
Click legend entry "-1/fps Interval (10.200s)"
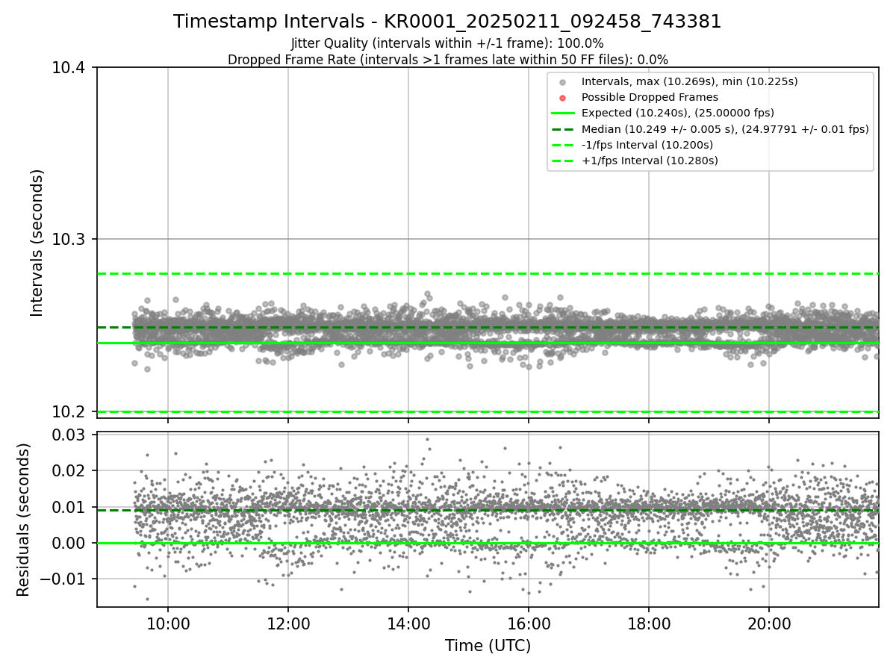point(647,144)
